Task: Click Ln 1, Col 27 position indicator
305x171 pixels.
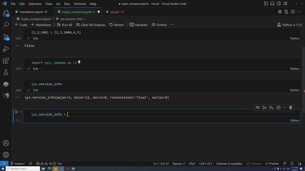Action: click(161, 163)
